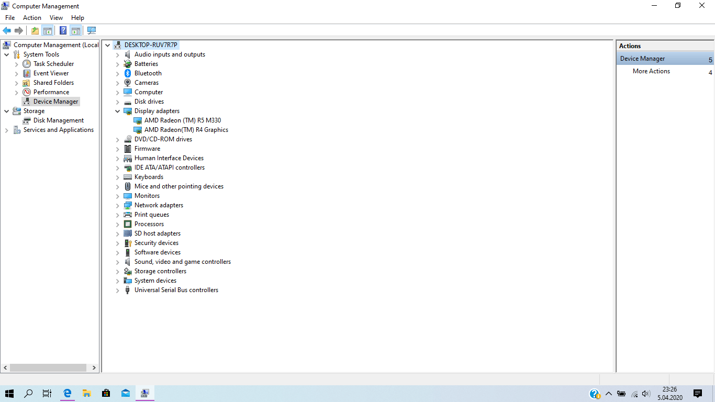The height and width of the screenshot is (402, 715).
Task: Open Microsoft Edge from the taskbar
Action: [68, 393]
